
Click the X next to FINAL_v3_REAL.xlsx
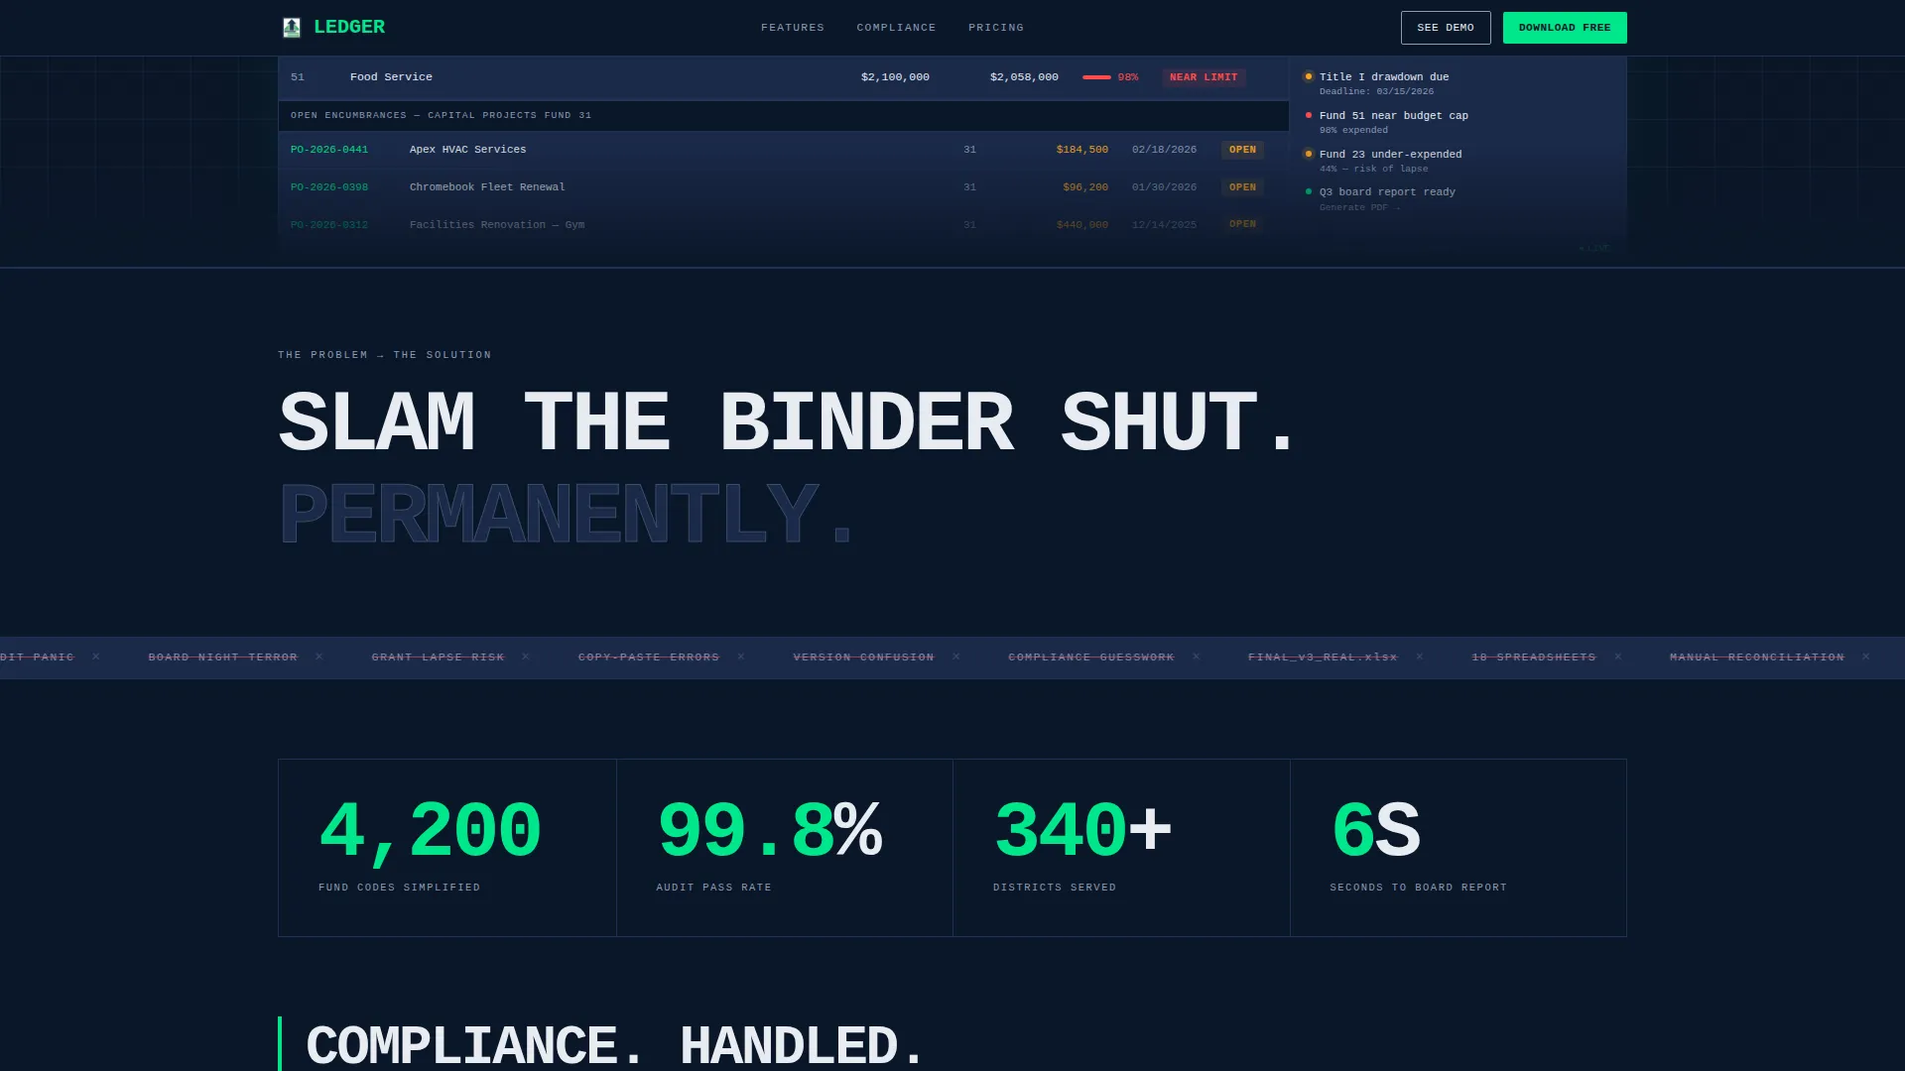(1420, 656)
